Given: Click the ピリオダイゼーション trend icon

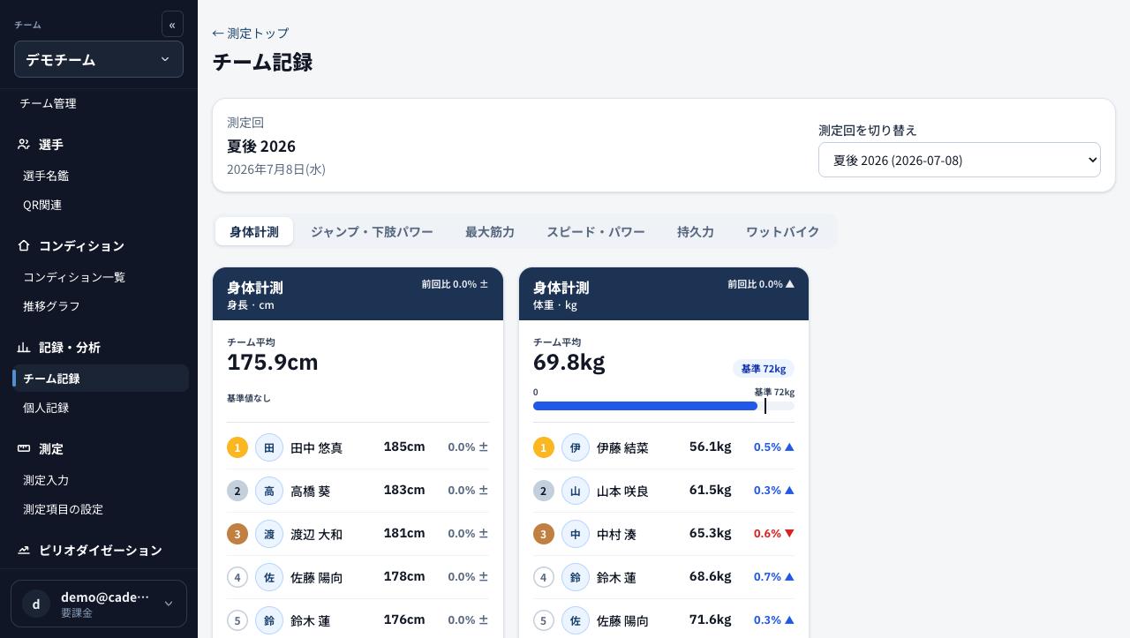Looking at the screenshot, I should pyautogui.click(x=24, y=550).
